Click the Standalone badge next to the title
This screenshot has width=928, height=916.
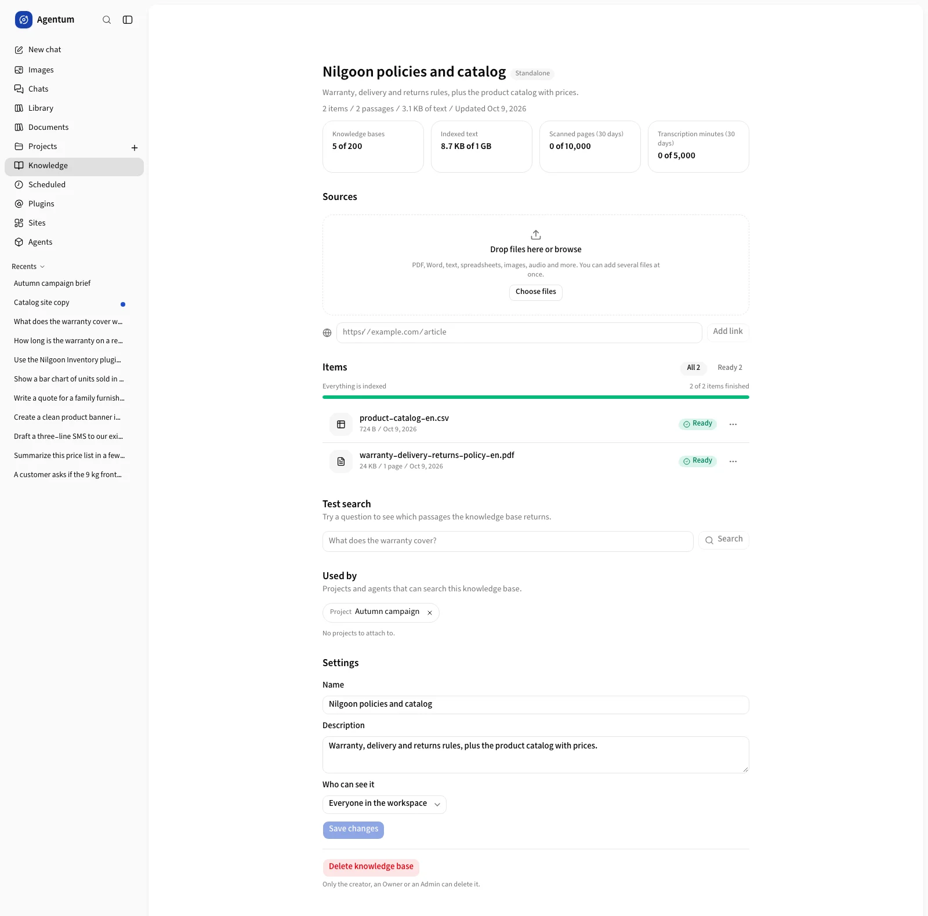pyautogui.click(x=532, y=74)
